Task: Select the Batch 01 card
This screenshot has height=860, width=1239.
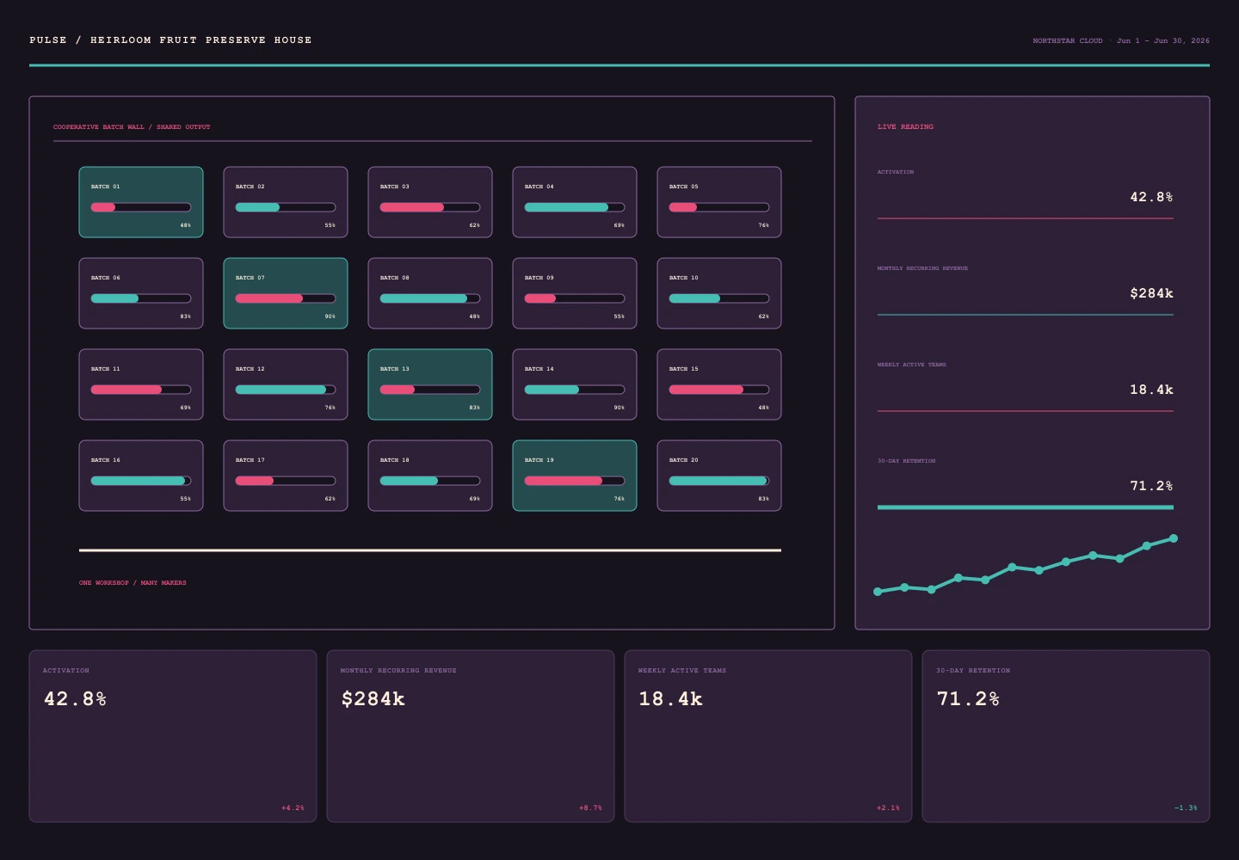Action: (x=141, y=202)
